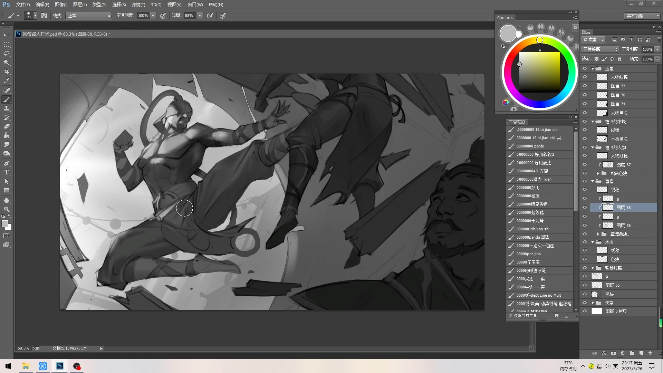Hide the 木板色块 layer
Viewport: 663px width, 373px height.
pos(585,139)
